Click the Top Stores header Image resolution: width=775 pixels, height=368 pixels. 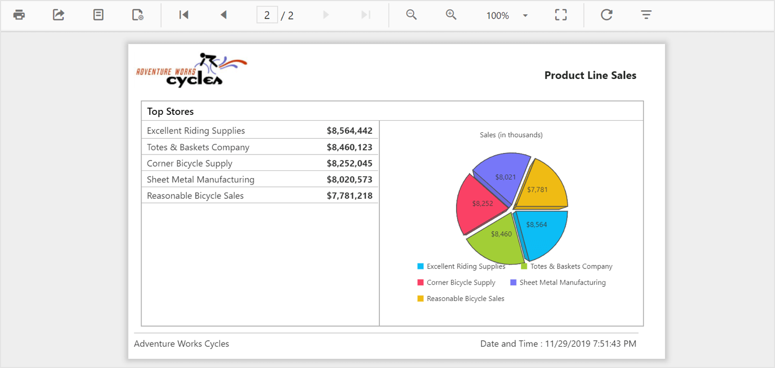(170, 111)
